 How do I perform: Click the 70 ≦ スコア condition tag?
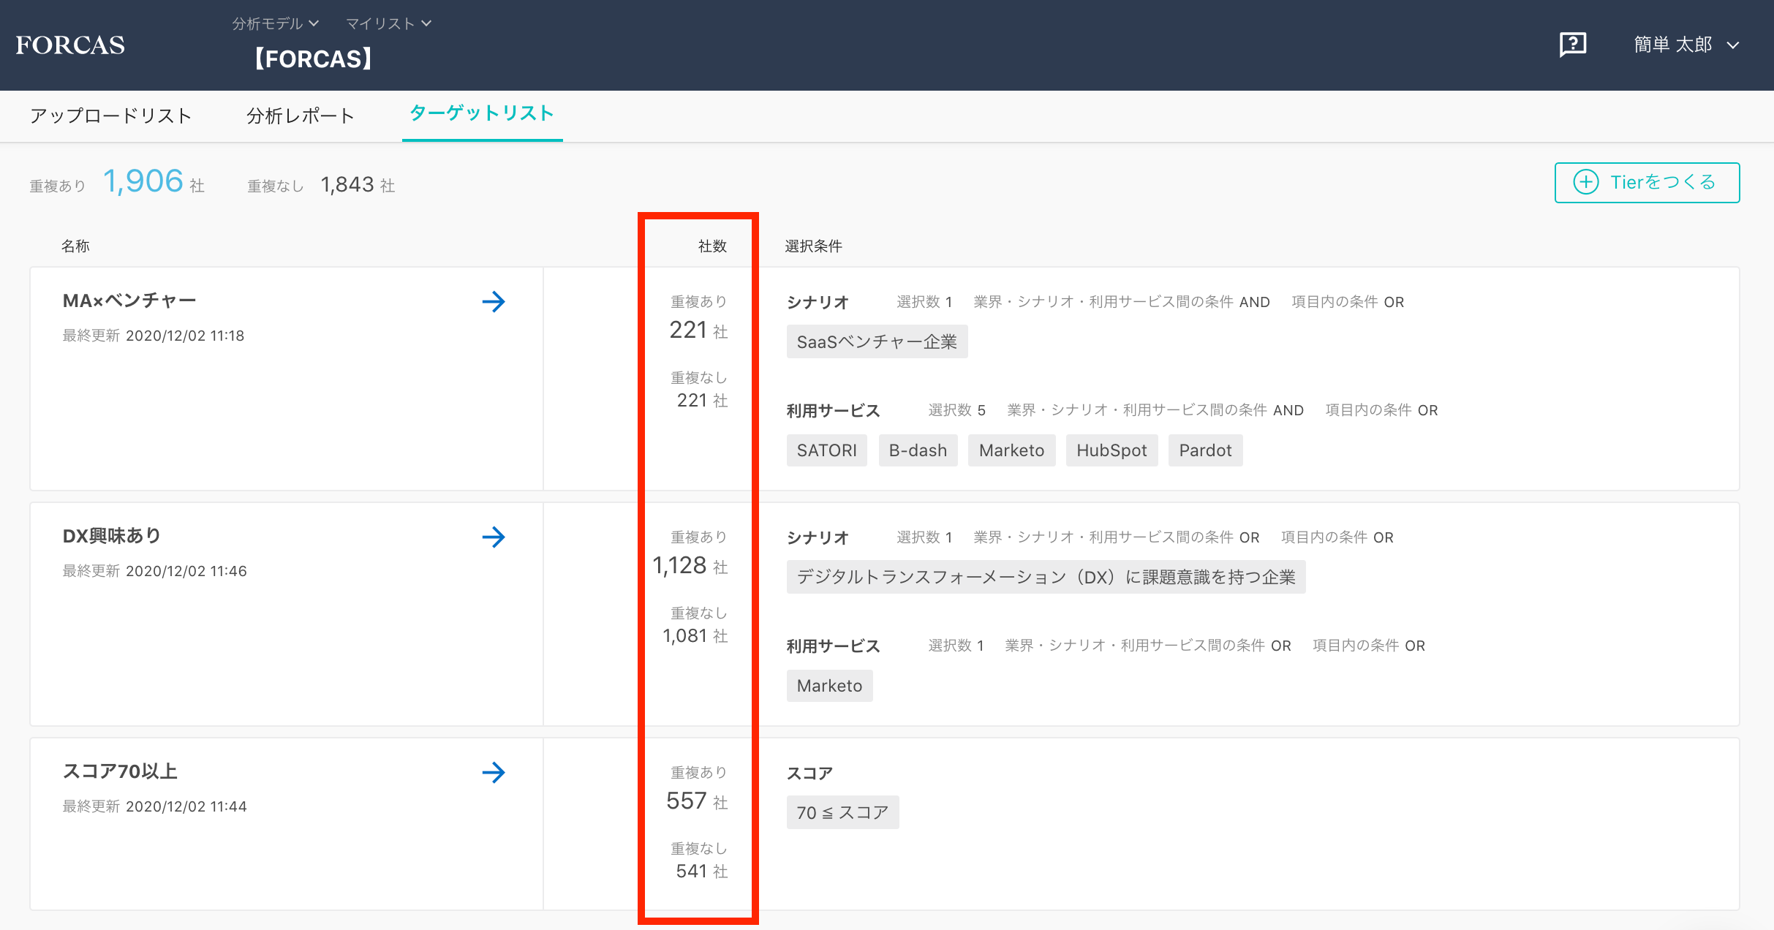(842, 813)
